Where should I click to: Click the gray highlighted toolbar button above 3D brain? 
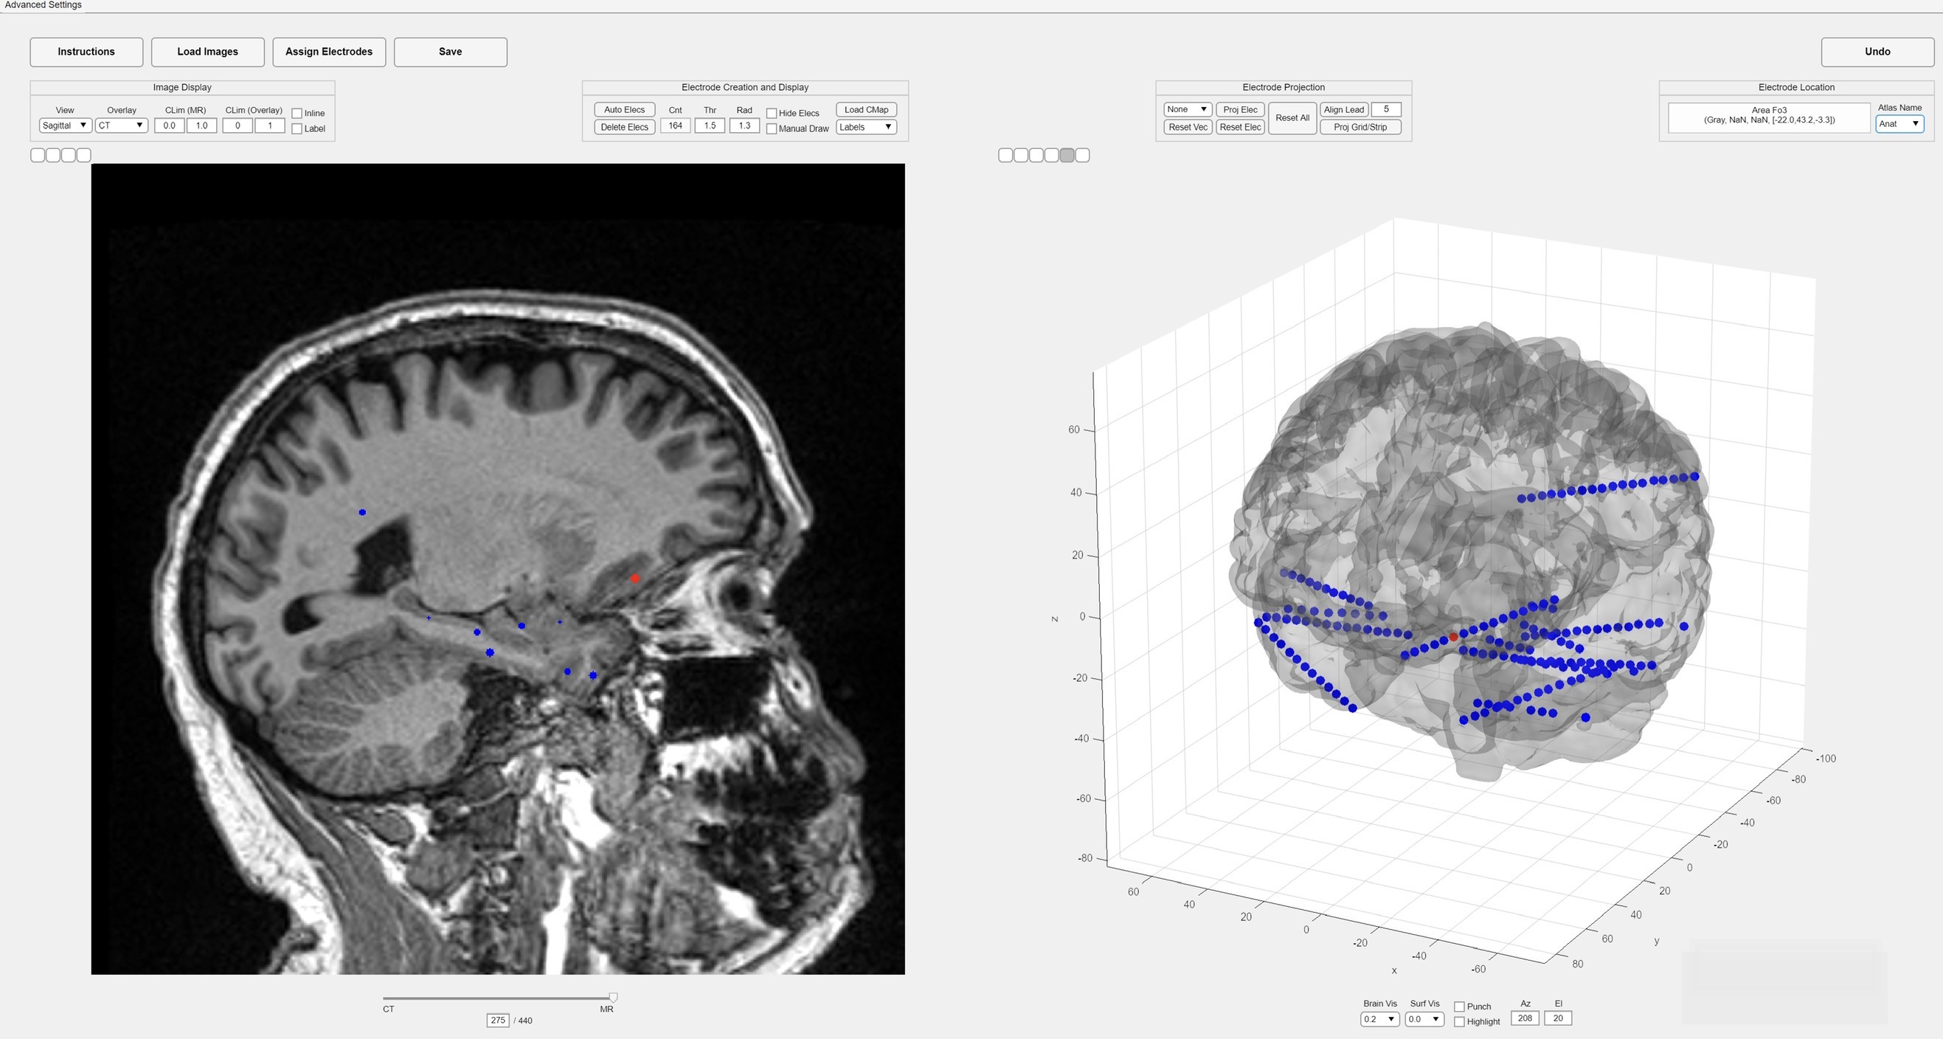click(1067, 156)
